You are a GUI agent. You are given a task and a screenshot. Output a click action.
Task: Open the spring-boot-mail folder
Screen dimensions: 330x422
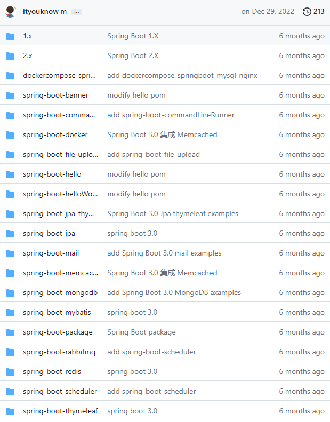coord(51,253)
